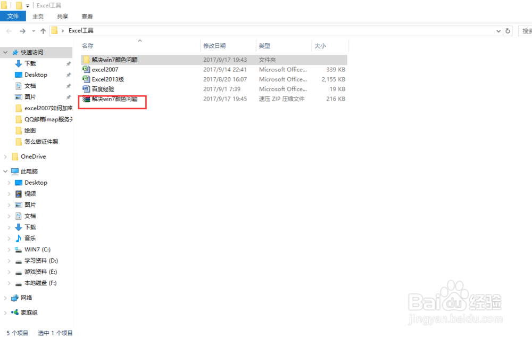Open 下载 under 此电脑

click(x=30, y=227)
